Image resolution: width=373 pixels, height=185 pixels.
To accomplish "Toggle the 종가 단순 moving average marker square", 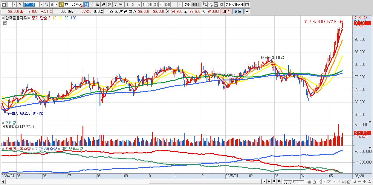I will click(x=29, y=18).
